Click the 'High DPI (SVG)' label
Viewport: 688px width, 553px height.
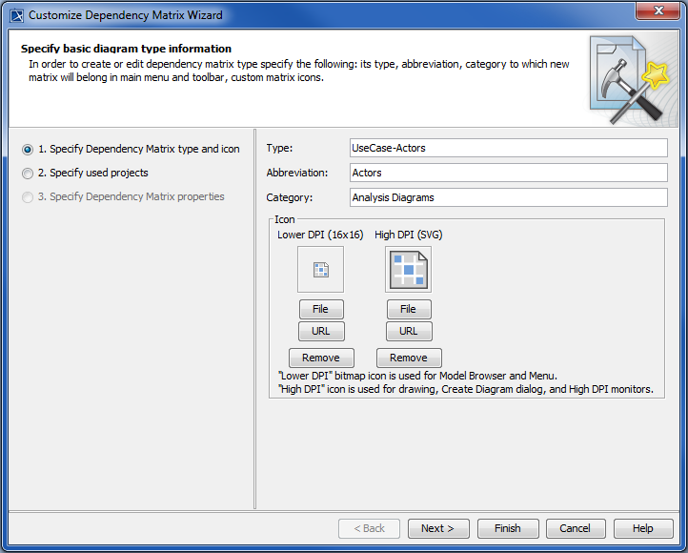409,235
